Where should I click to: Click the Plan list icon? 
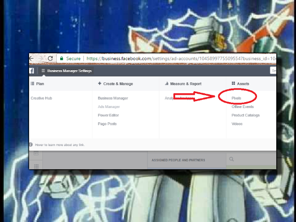point(33,83)
